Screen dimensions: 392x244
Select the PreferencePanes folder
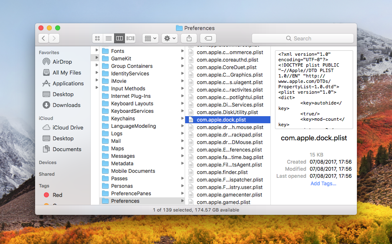pyautogui.click(x=142, y=194)
